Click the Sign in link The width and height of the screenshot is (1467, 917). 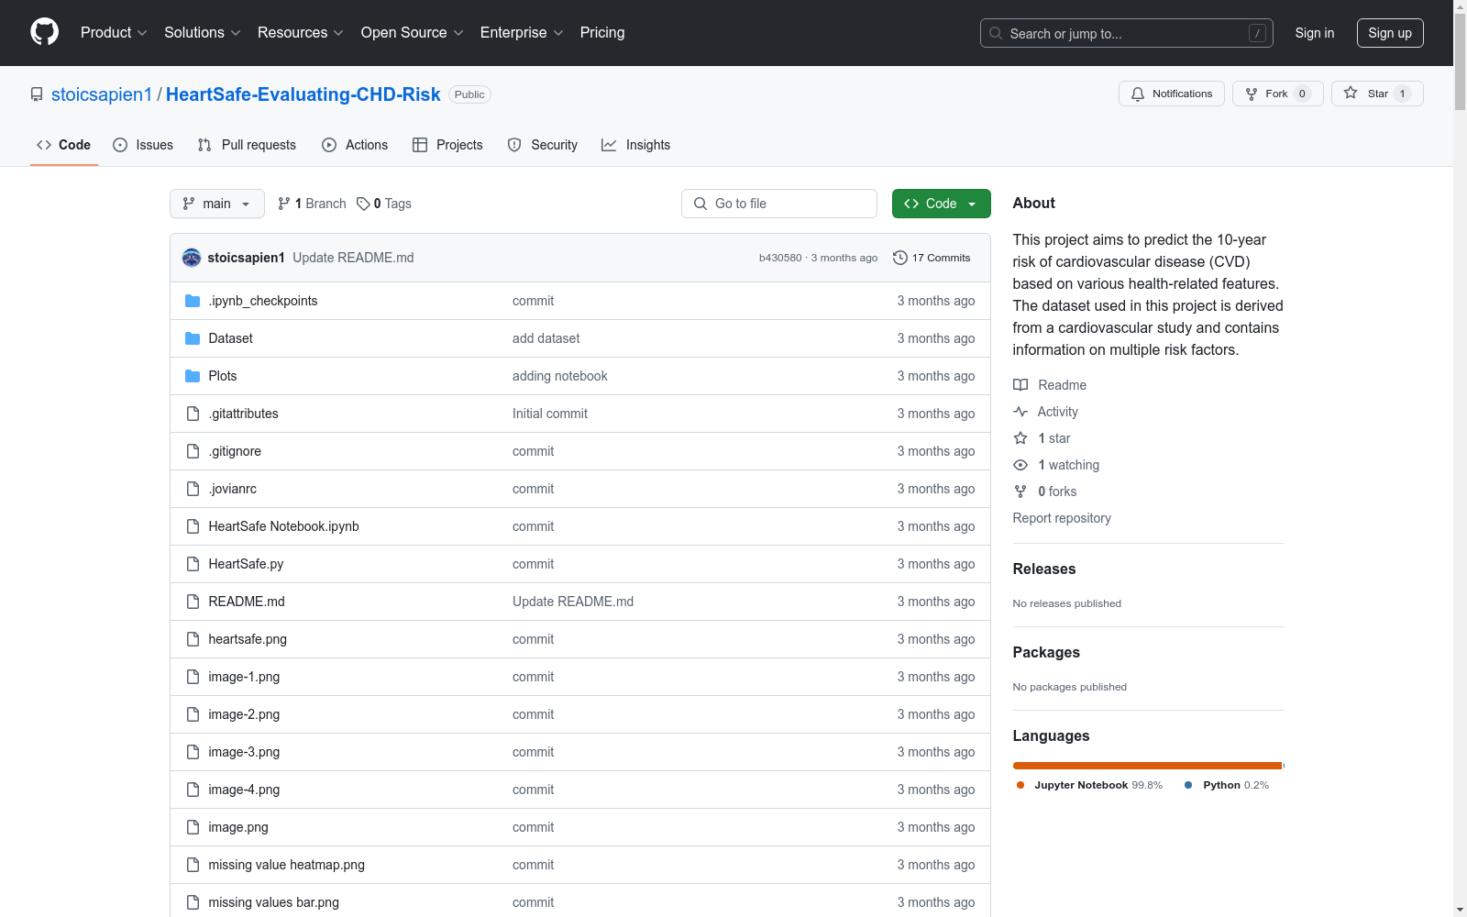coord(1315,33)
